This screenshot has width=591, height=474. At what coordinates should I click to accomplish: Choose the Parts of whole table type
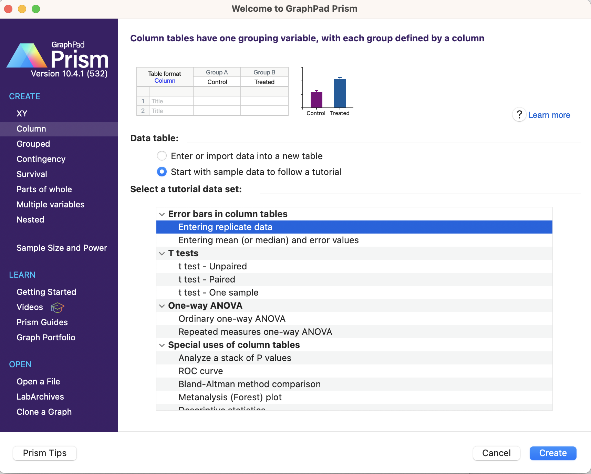(x=59, y=189)
